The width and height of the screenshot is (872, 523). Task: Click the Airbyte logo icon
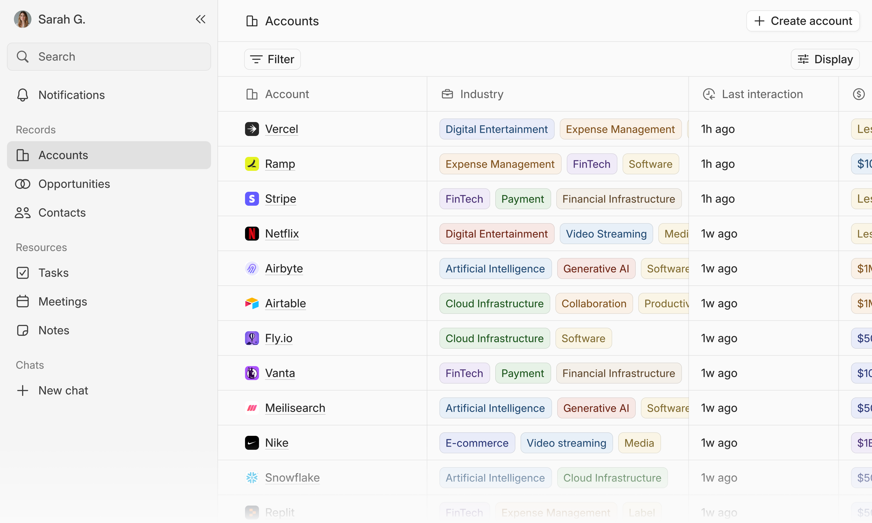tap(252, 268)
